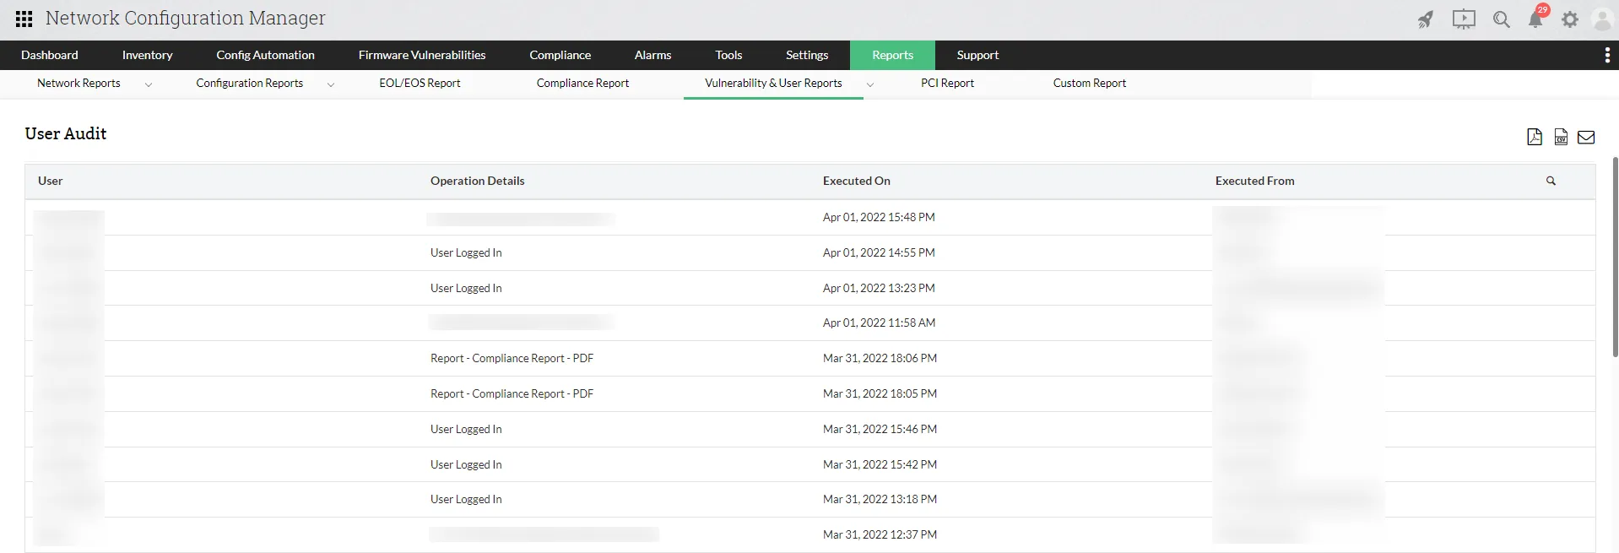Email the User Audit report
This screenshot has height=553, width=1619.
(1586, 137)
